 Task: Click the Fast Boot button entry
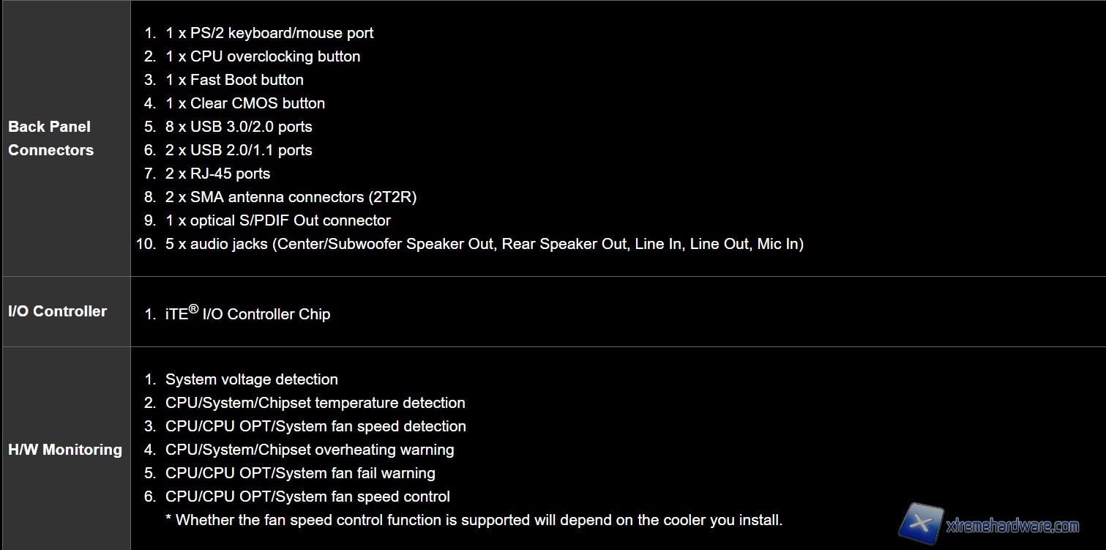[234, 80]
